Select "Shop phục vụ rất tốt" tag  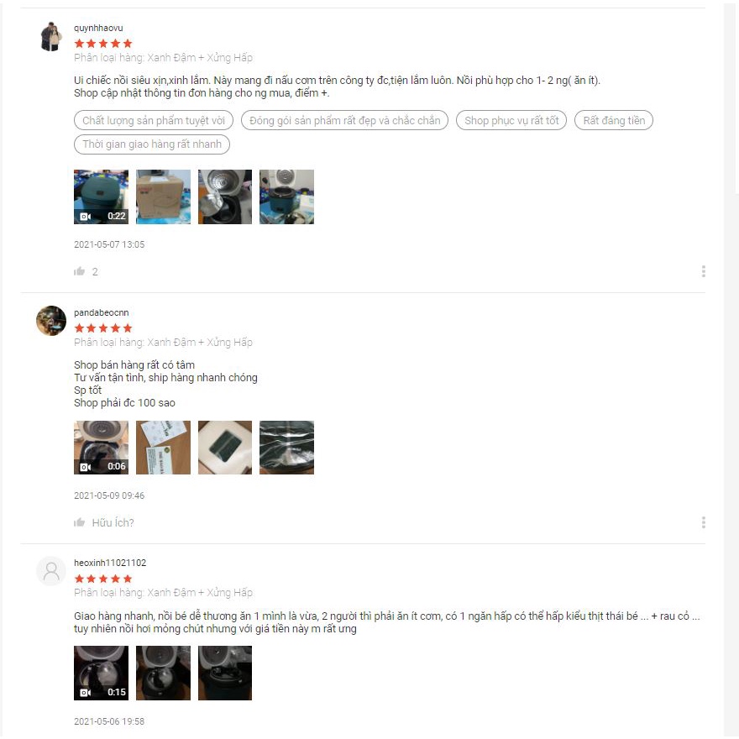pyautogui.click(x=511, y=120)
